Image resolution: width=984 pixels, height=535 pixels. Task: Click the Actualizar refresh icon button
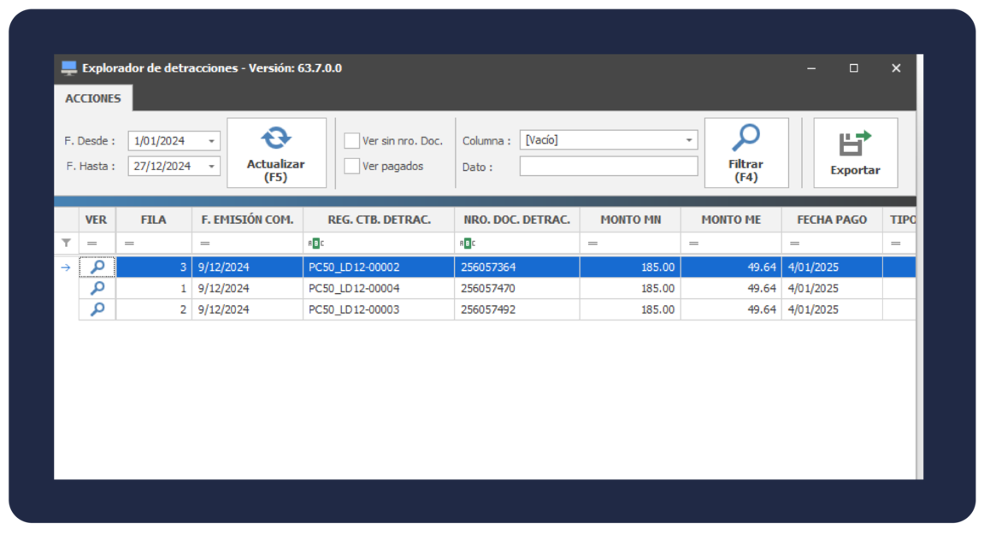coord(275,139)
